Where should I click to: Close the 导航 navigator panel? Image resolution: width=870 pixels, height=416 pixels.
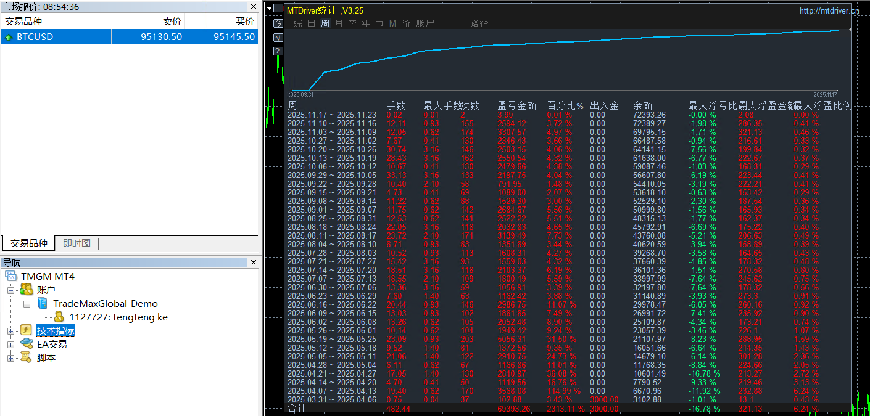tap(253, 263)
